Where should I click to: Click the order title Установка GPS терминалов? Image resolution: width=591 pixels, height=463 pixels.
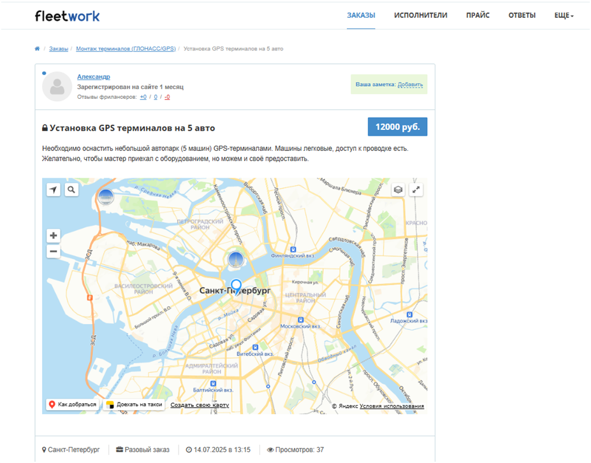point(133,128)
